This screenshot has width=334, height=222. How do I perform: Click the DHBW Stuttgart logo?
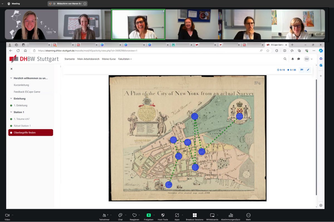pyautogui.click(x=34, y=59)
